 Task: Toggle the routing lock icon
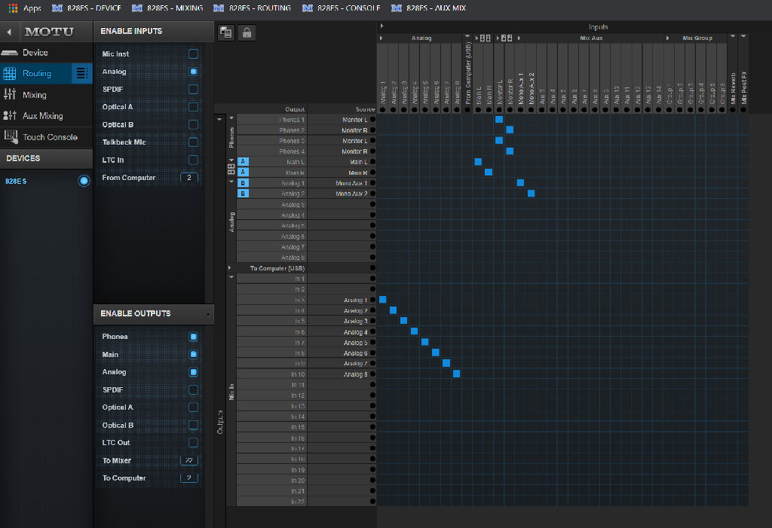click(x=247, y=33)
